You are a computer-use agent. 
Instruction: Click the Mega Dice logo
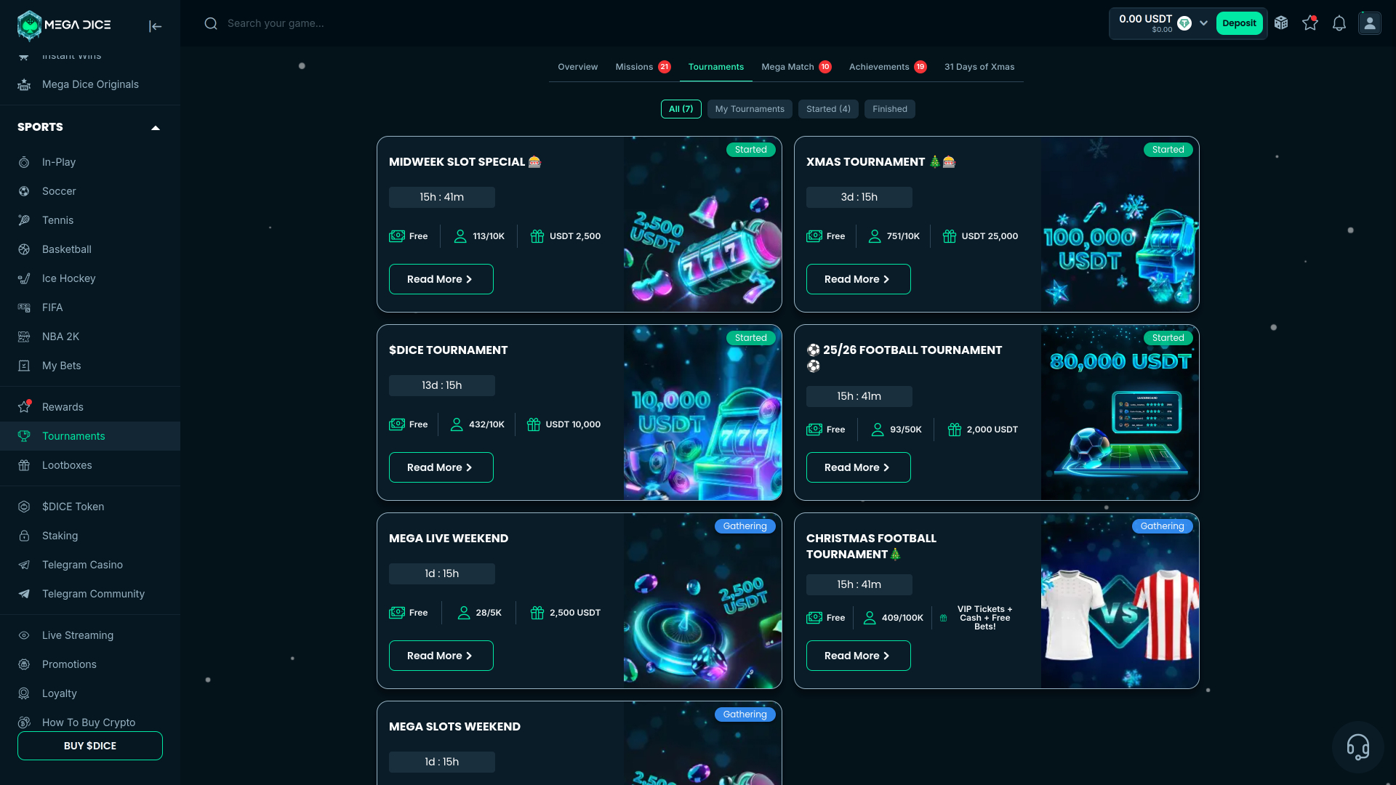tap(64, 25)
